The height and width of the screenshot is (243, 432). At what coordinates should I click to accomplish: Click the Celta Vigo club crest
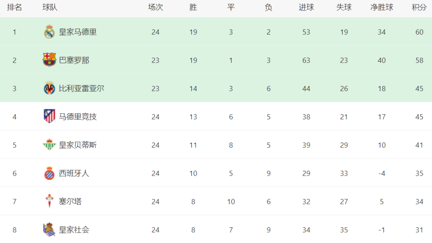(49, 201)
